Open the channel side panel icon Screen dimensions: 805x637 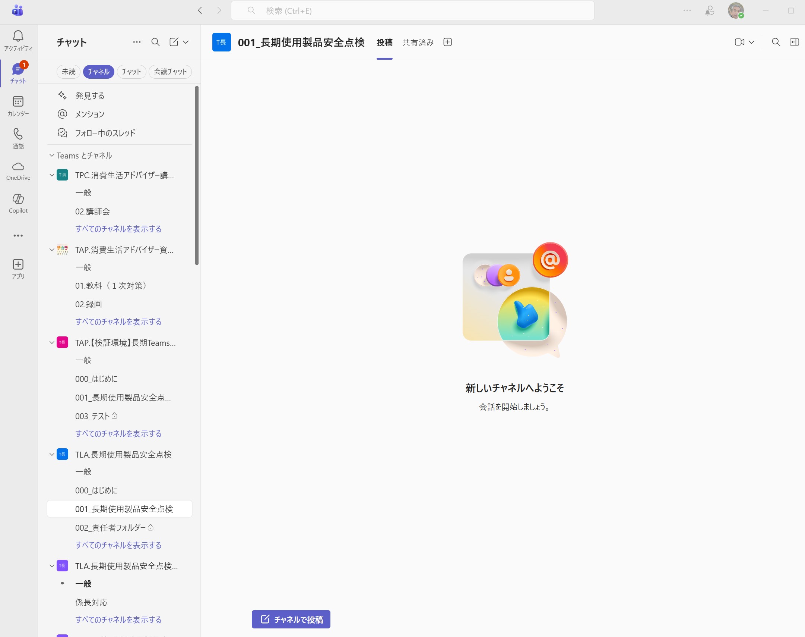(794, 42)
